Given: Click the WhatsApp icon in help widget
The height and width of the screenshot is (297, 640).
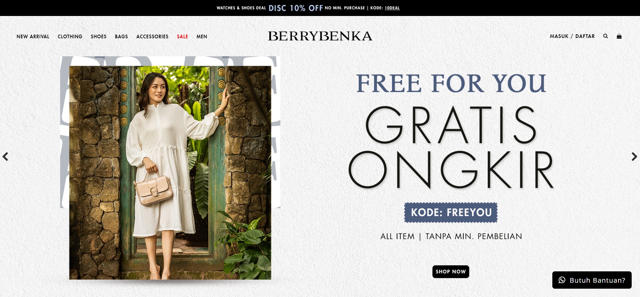Looking at the screenshot, I should (562, 280).
